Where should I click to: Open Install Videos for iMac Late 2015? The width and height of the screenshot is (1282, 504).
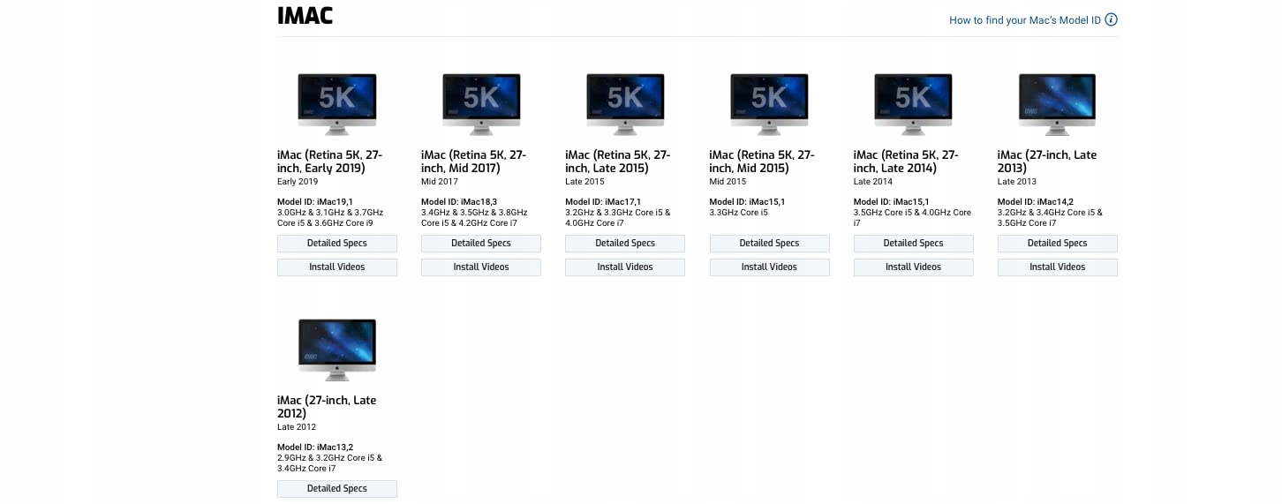click(625, 267)
